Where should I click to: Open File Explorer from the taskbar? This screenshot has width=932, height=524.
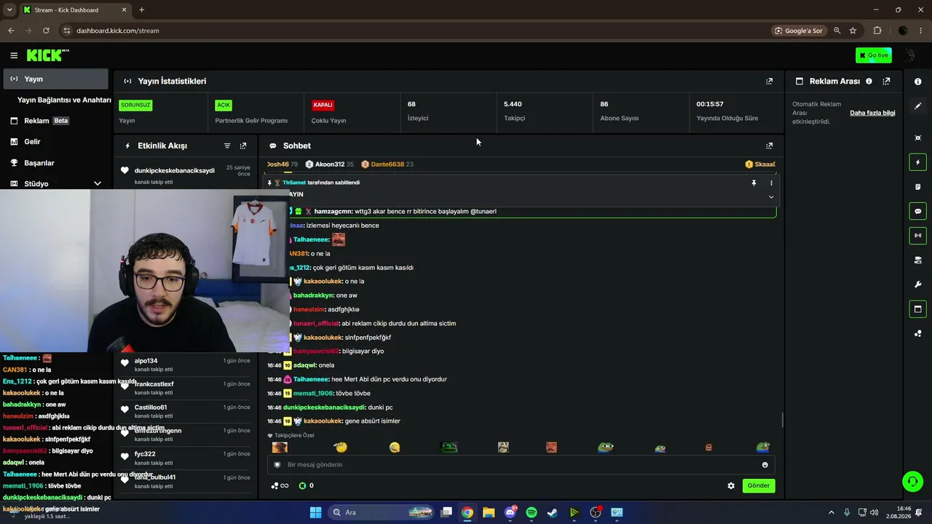[x=489, y=512]
